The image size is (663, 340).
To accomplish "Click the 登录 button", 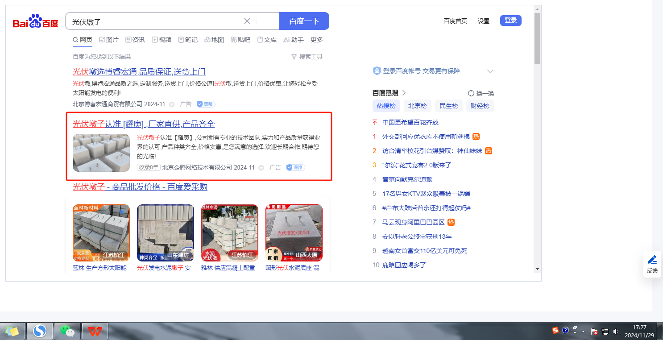I will click(511, 21).
